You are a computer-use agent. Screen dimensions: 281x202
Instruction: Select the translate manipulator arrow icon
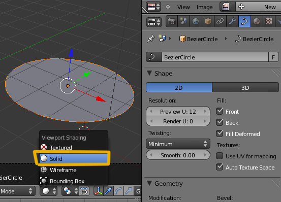(x=108, y=191)
